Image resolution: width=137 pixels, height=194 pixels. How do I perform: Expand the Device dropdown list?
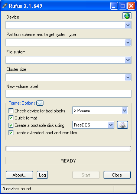point(68,25)
